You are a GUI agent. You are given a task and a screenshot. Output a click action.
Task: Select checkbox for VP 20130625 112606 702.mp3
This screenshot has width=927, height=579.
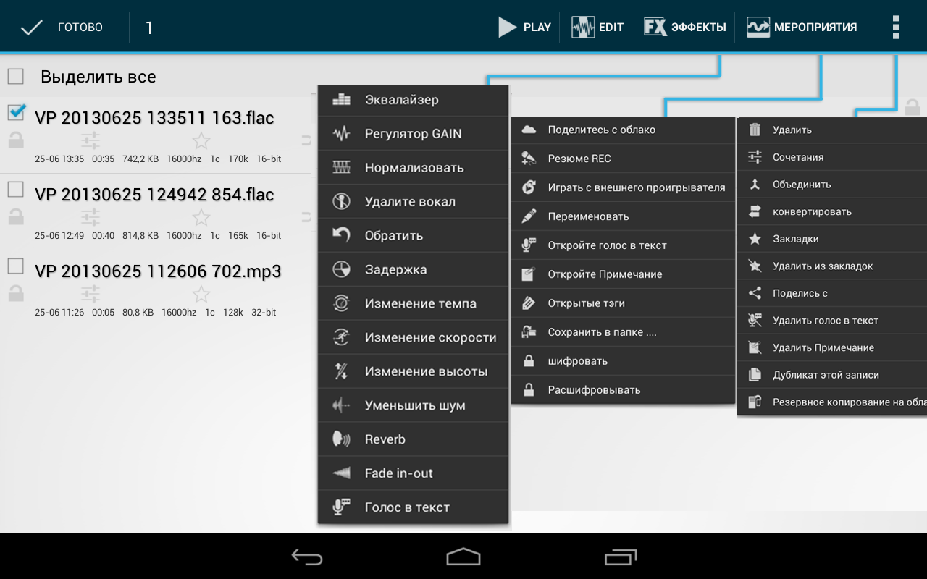point(16,266)
